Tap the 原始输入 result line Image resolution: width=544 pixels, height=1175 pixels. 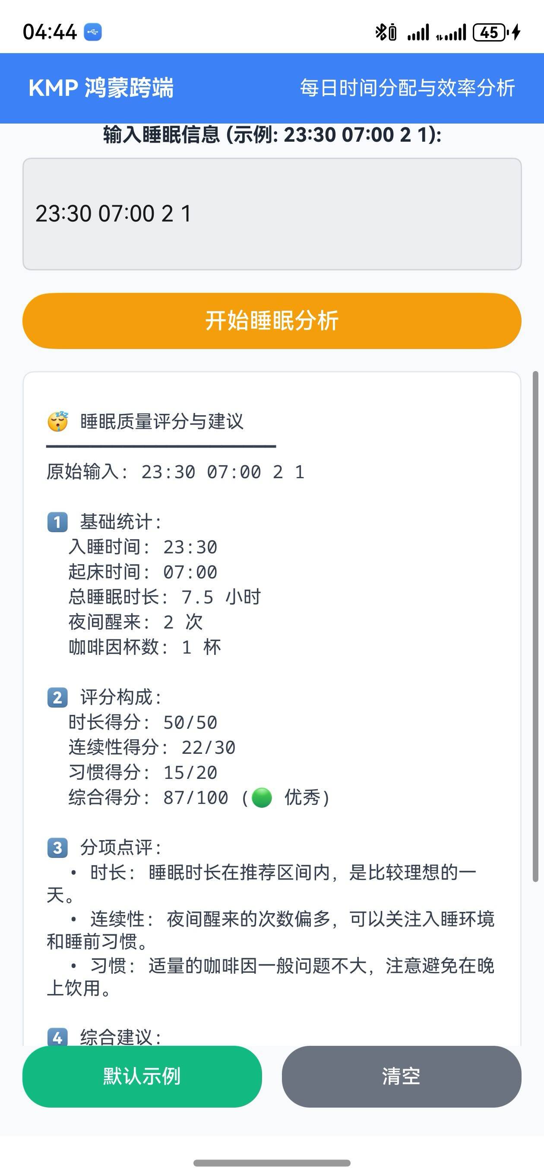click(175, 472)
